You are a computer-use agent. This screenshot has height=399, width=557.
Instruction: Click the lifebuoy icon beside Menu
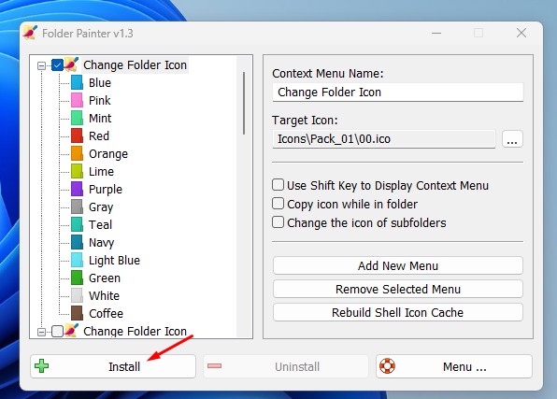[x=387, y=366]
